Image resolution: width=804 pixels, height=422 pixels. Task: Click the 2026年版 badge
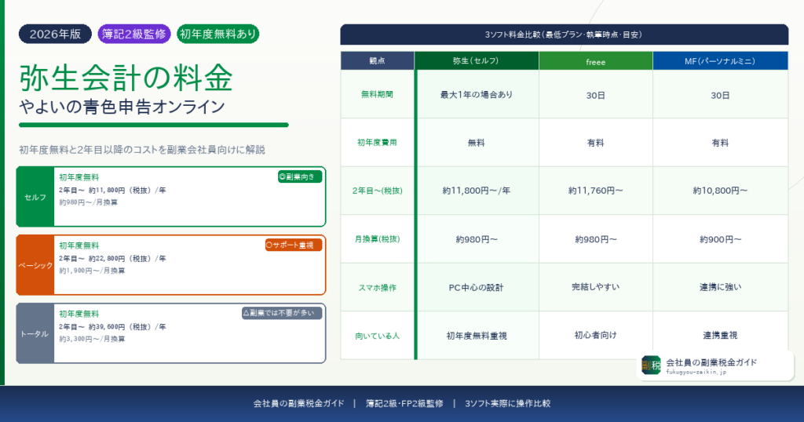pyautogui.click(x=56, y=35)
